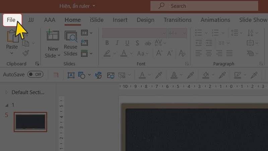Open the slide Layout dropdown

coord(86,33)
